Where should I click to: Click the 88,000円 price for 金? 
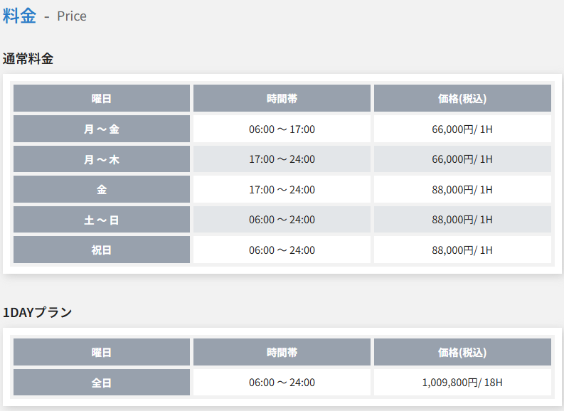462,189
